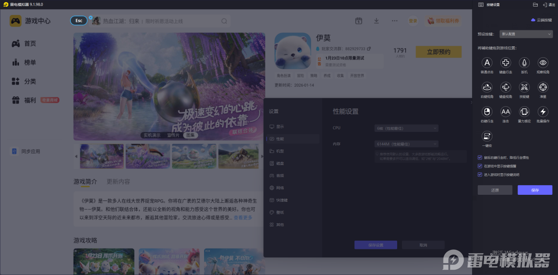
Task: Select the 普通点击 (A) key icon
Action: [487, 63]
